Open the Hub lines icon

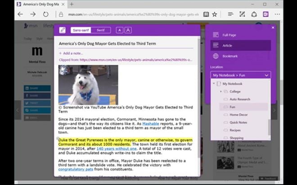[230, 14]
